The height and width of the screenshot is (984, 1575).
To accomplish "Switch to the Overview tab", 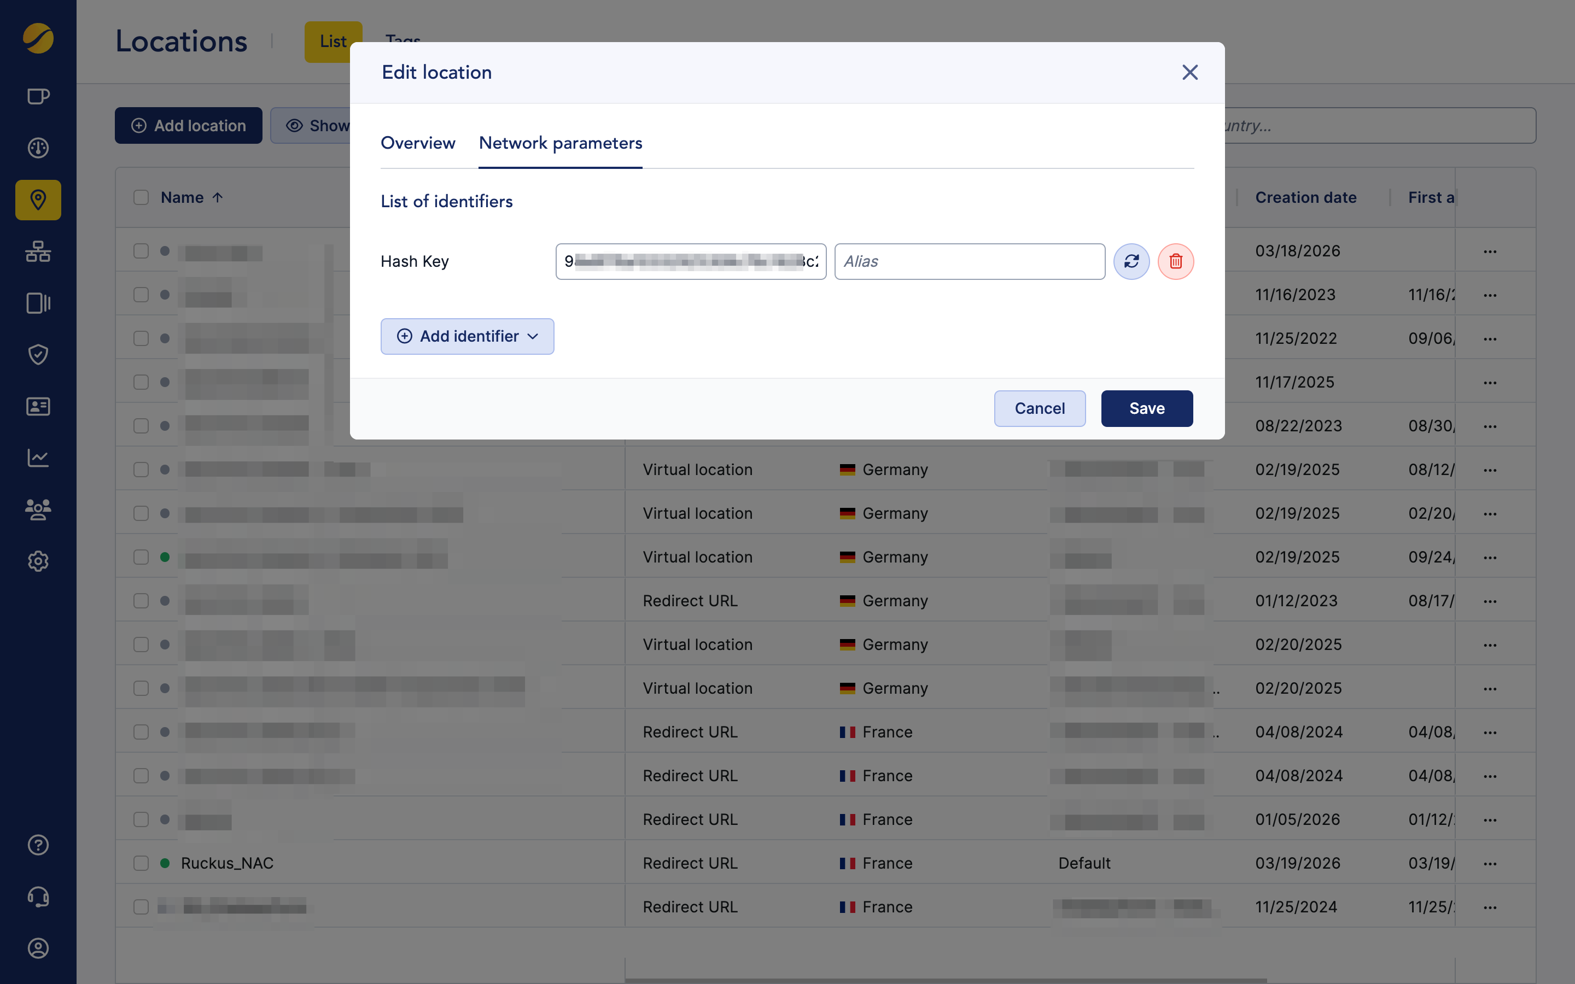I will point(418,143).
